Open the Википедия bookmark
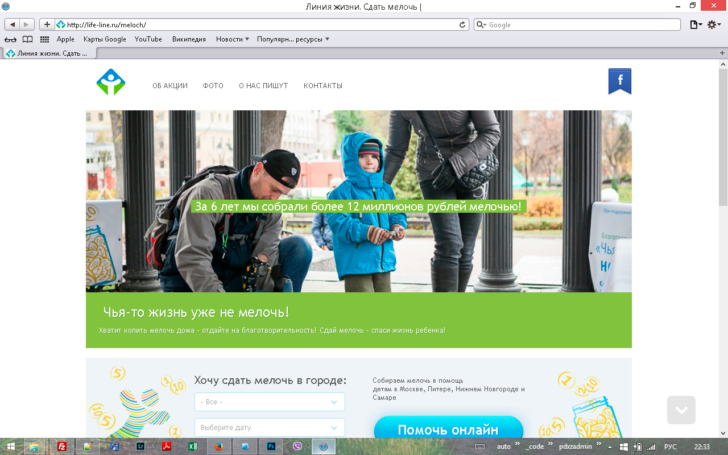 click(x=189, y=39)
